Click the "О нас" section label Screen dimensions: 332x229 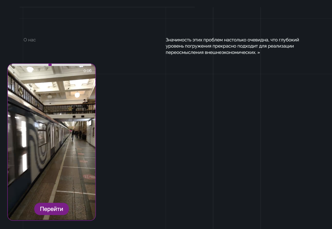click(x=30, y=40)
